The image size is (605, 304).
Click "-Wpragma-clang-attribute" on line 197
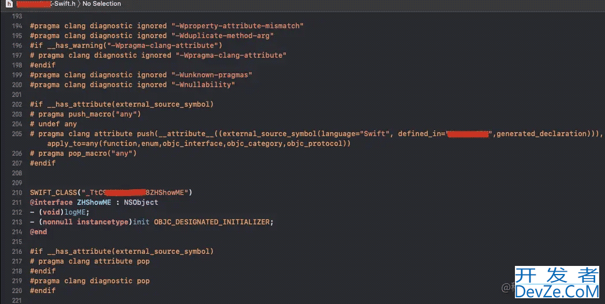231,55
